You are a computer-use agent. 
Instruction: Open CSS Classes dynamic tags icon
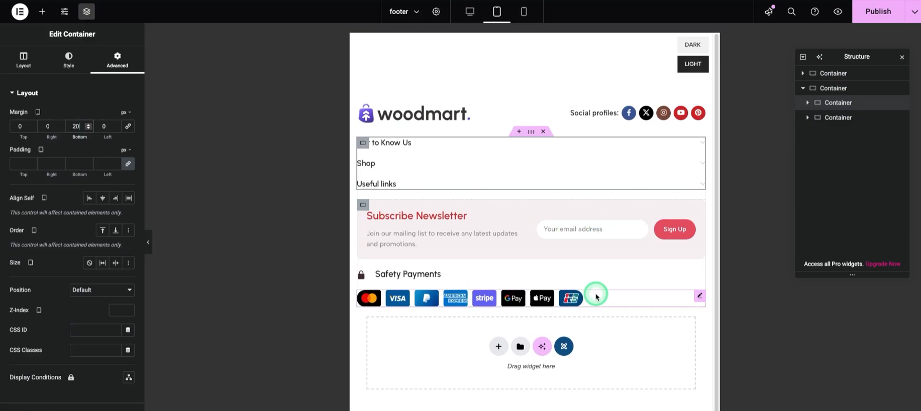coord(128,350)
